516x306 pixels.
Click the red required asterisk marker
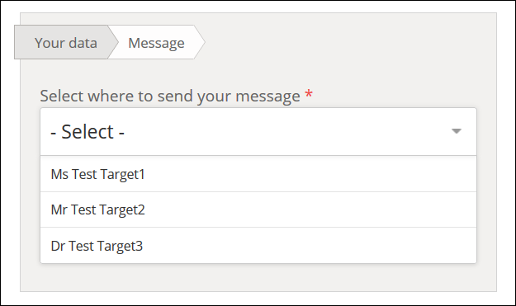pos(308,94)
